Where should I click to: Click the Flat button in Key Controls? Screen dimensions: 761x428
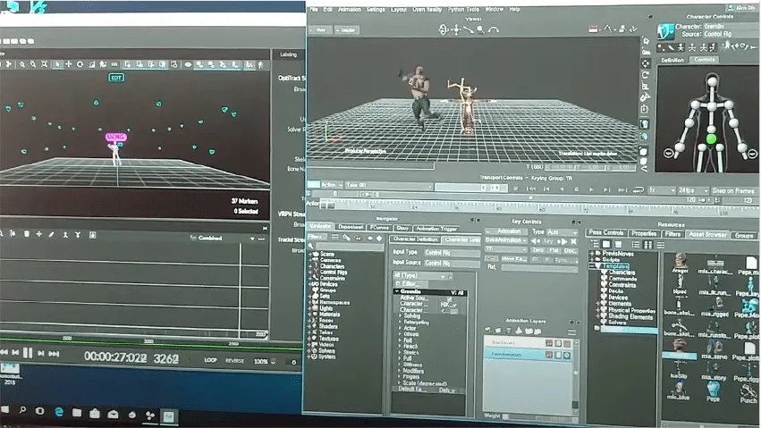[x=554, y=250]
